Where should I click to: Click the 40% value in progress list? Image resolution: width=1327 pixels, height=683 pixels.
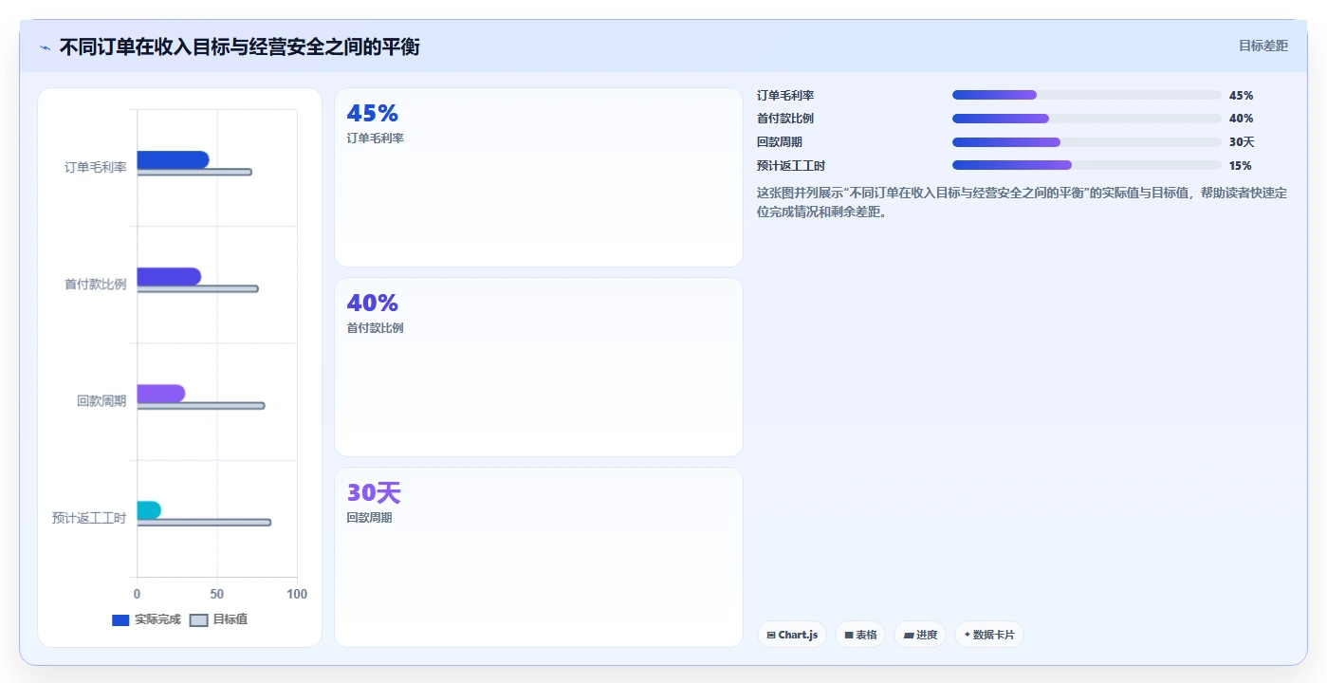point(1241,119)
